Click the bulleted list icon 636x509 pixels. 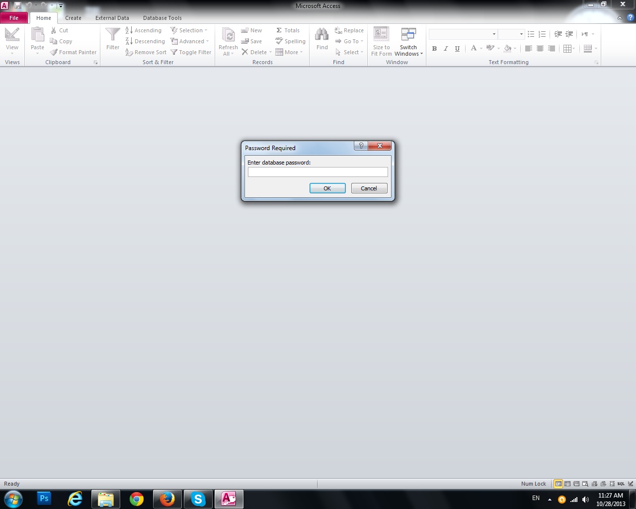click(x=531, y=34)
